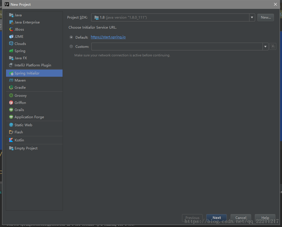
Task: Select the Gradle icon
Action: click(x=11, y=87)
